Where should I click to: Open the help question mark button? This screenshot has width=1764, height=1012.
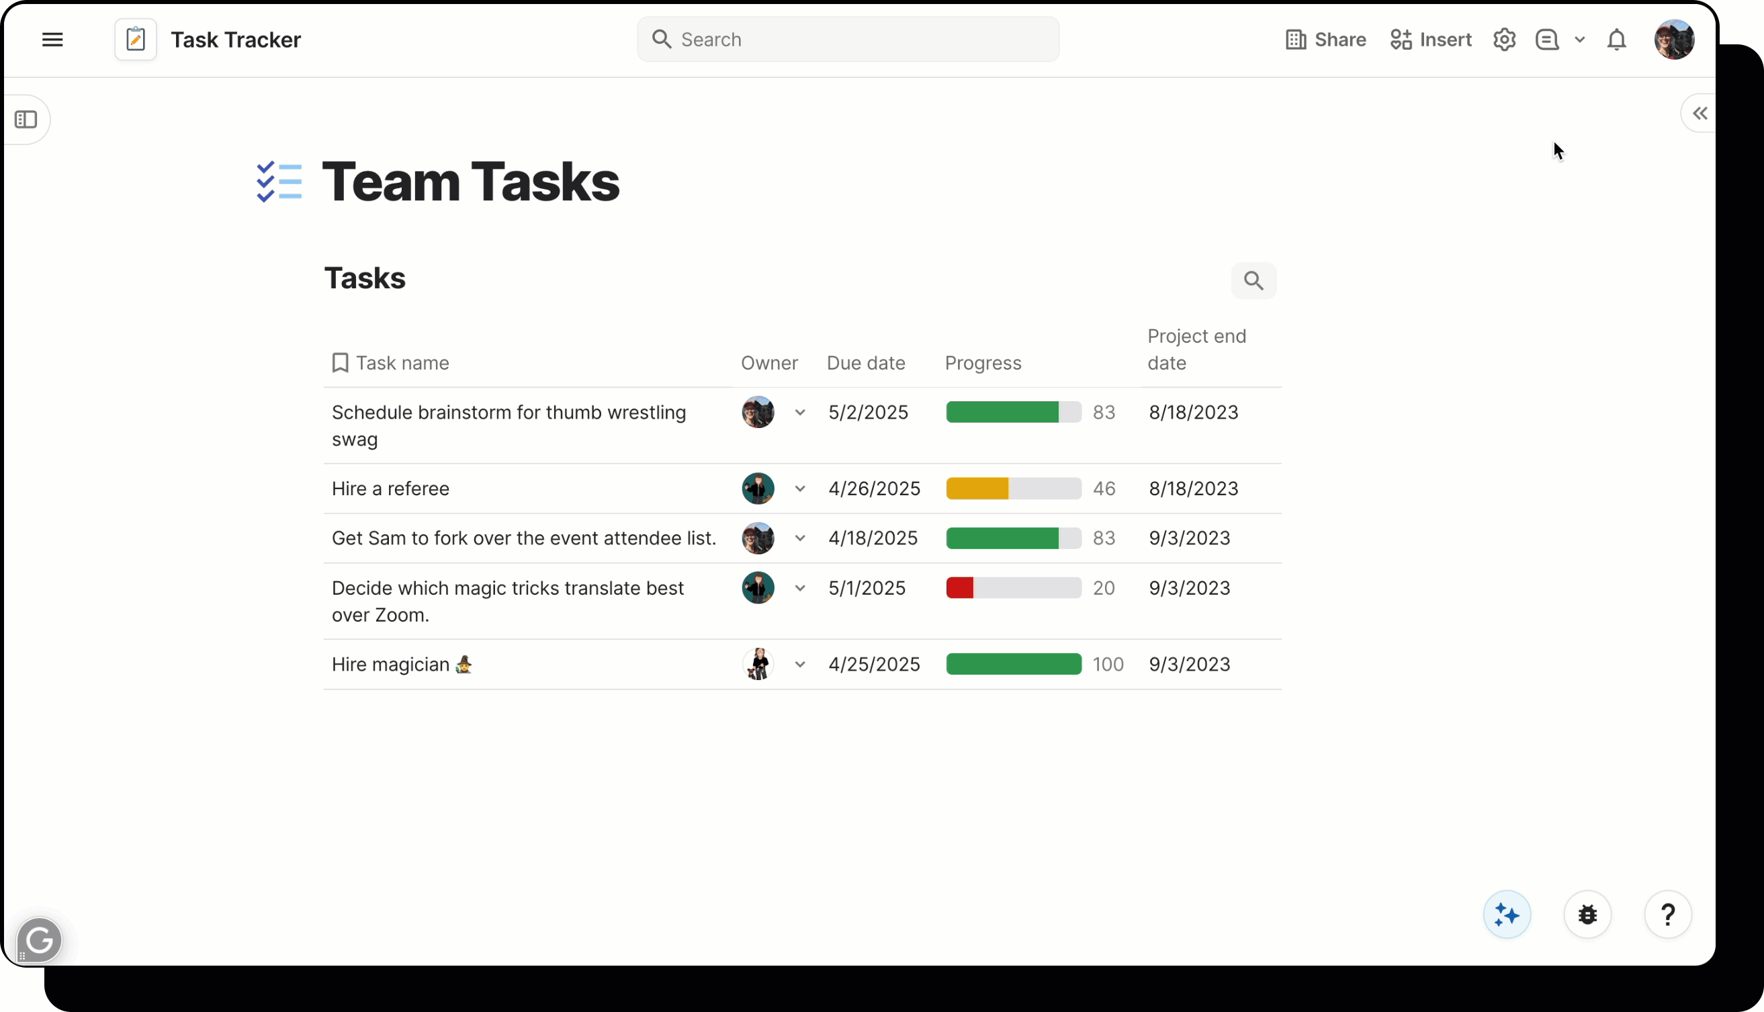(1668, 914)
